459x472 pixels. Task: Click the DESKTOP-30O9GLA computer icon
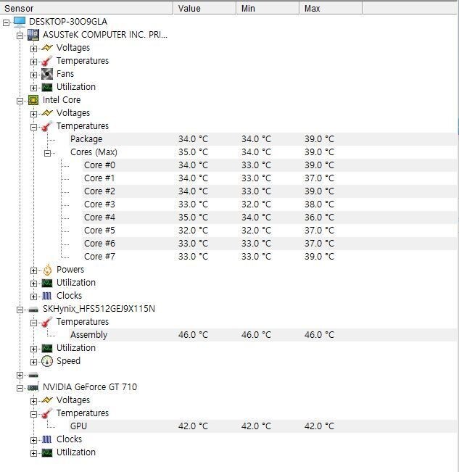(20, 22)
